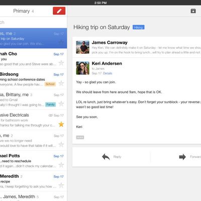Open the Brittany, me conversation

pos(34,99)
